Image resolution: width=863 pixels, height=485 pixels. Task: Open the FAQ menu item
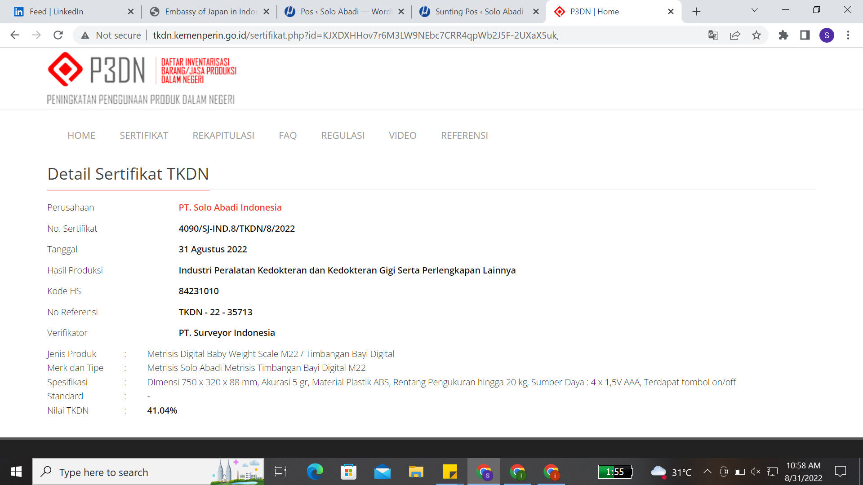point(288,135)
